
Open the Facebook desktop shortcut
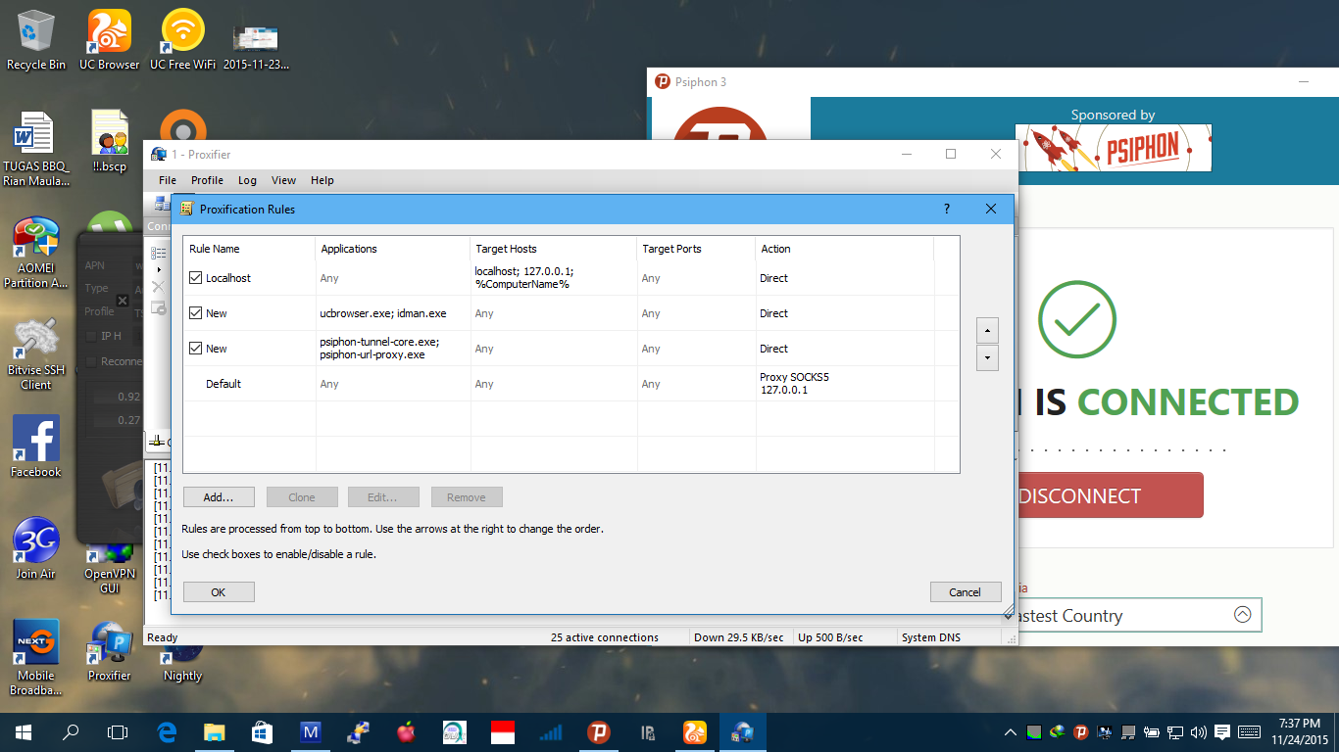point(36,446)
